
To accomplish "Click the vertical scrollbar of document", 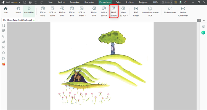I will coord(198,66).
